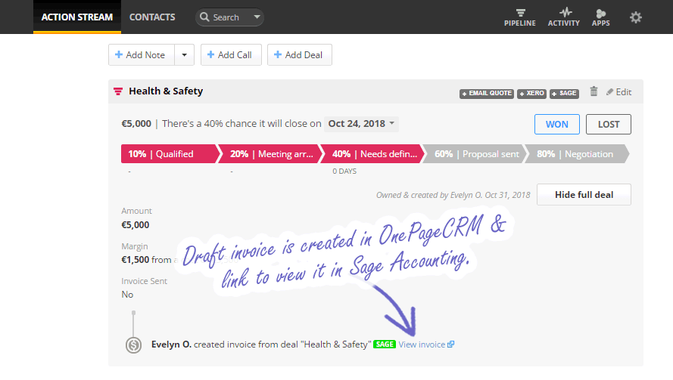
Task: Click Hide full deal button
Action: (x=584, y=194)
